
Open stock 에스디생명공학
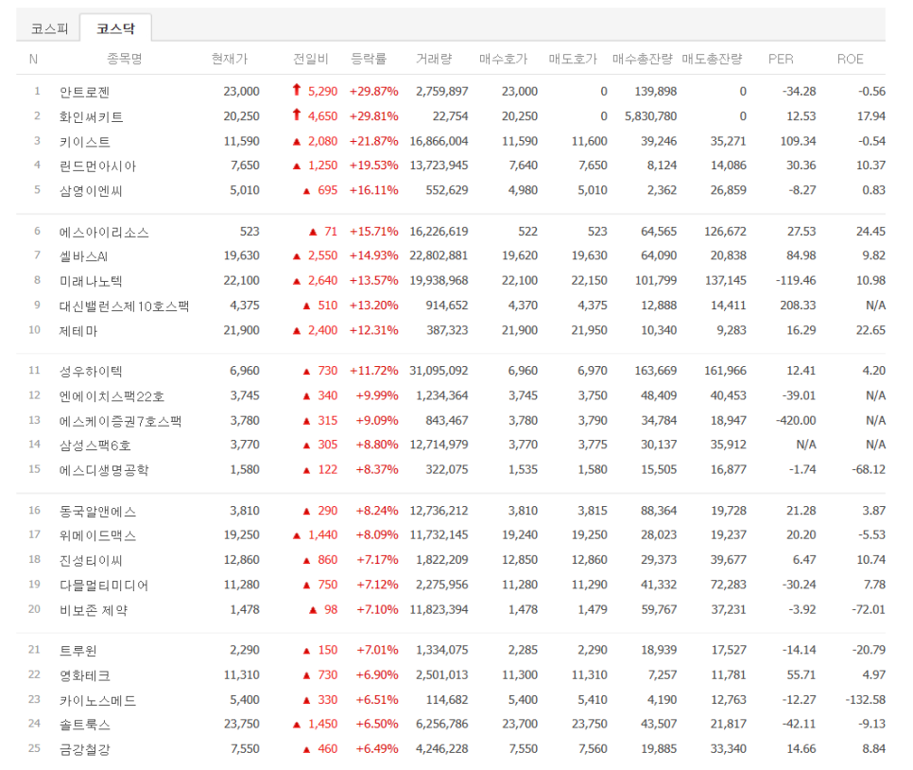[x=104, y=470]
